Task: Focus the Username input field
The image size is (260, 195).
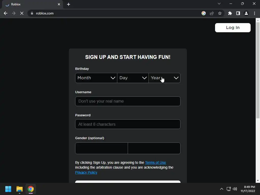Action: [128, 101]
